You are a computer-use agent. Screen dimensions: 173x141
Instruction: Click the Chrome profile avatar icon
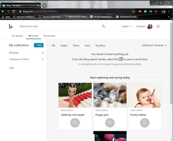coord(164,11)
